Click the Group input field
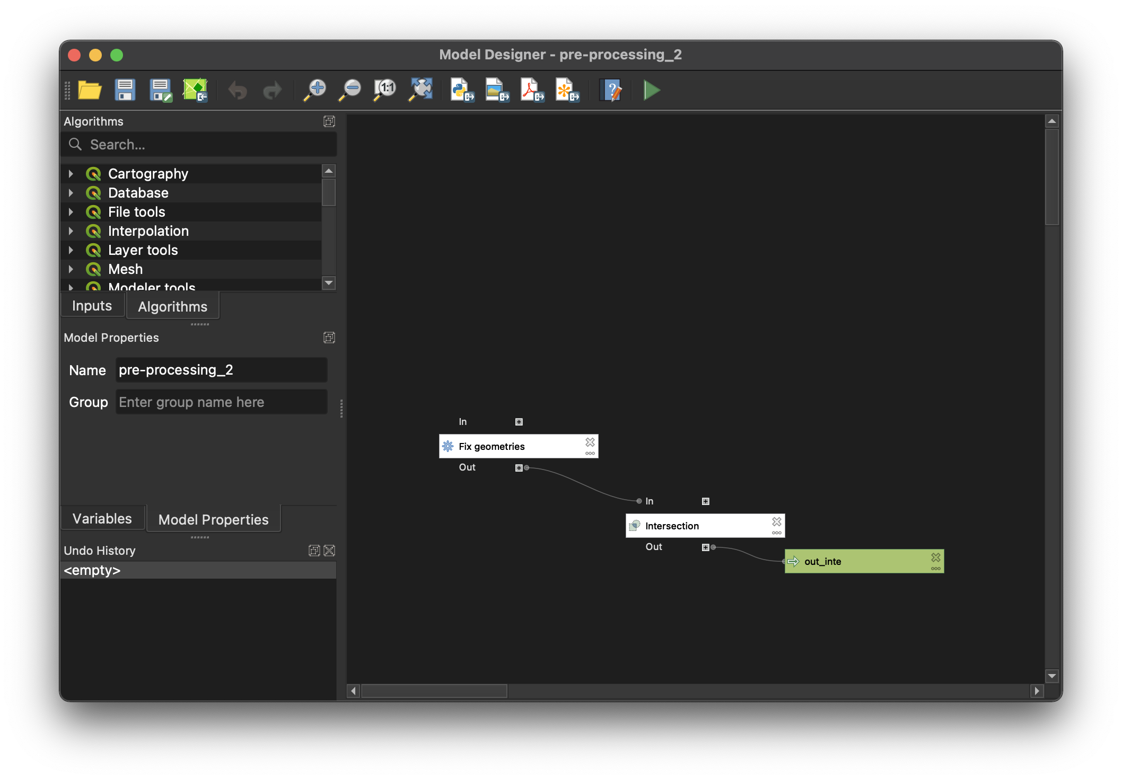 [221, 402]
